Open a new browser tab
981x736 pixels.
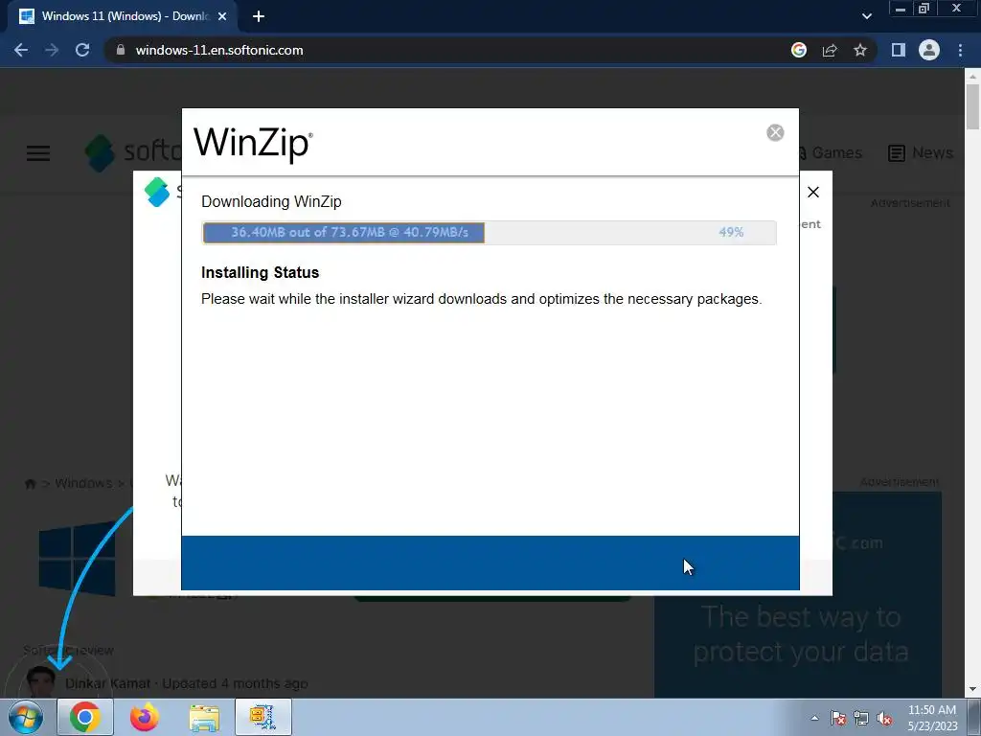[259, 17]
